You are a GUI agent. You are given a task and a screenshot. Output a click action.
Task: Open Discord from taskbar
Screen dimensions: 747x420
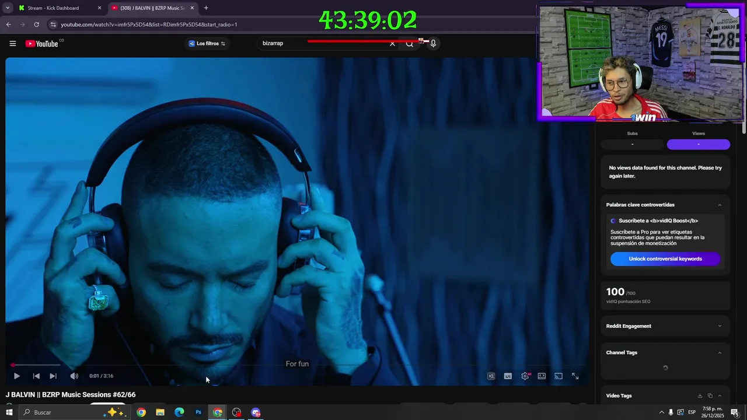tap(256, 412)
